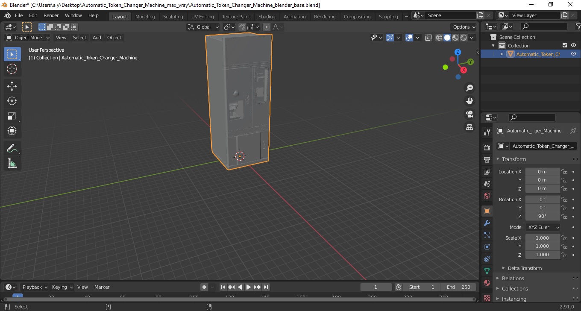Toggle viewport overlays button
The image size is (581, 311).
409,38
